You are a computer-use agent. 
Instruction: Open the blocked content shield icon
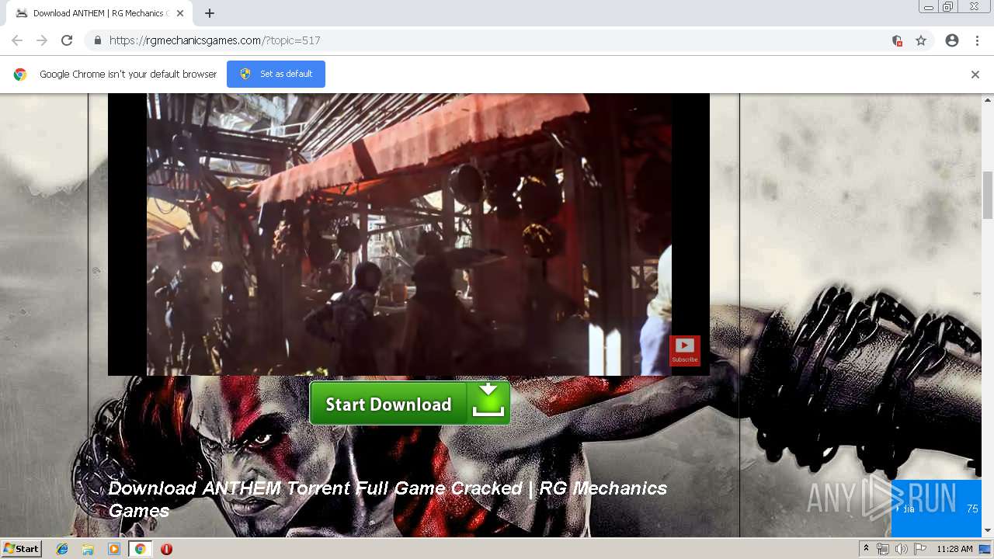(x=897, y=40)
